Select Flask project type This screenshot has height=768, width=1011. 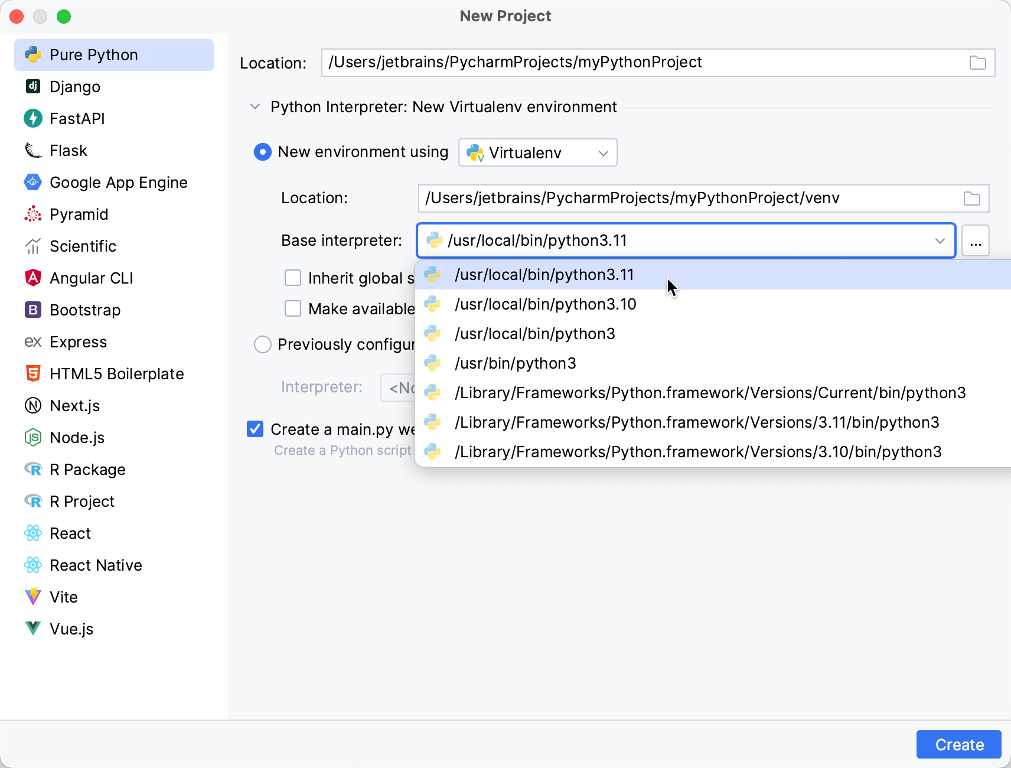[114, 151]
